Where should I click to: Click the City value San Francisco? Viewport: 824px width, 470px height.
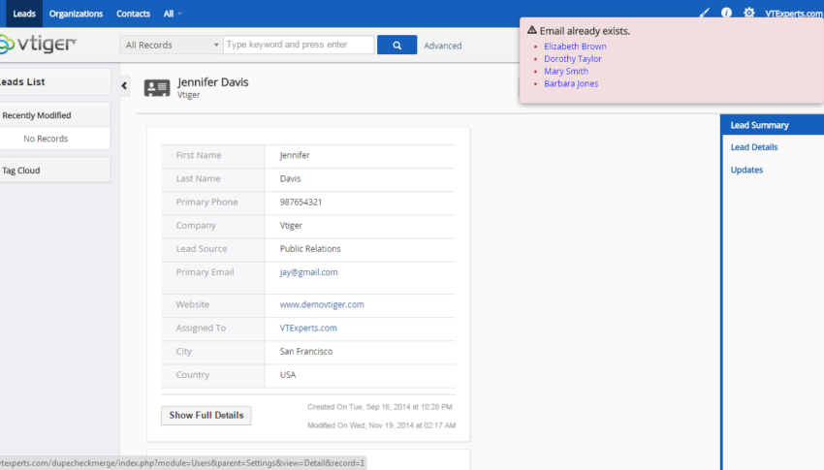(305, 352)
